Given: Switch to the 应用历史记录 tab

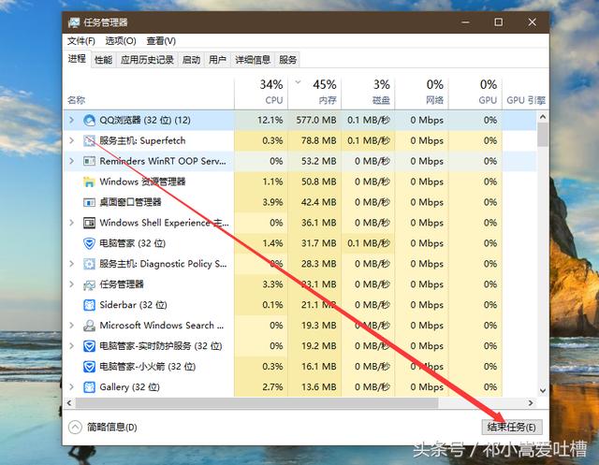Looking at the screenshot, I should (147, 60).
